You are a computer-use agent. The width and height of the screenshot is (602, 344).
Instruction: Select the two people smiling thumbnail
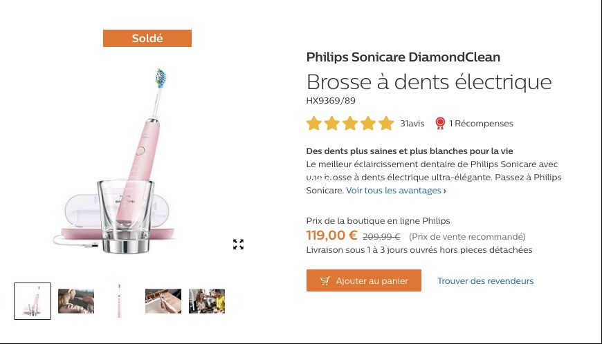click(207, 301)
